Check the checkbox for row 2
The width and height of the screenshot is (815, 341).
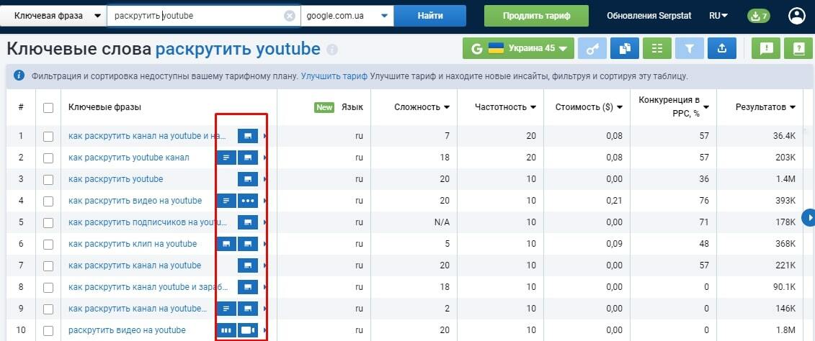(x=48, y=158)
